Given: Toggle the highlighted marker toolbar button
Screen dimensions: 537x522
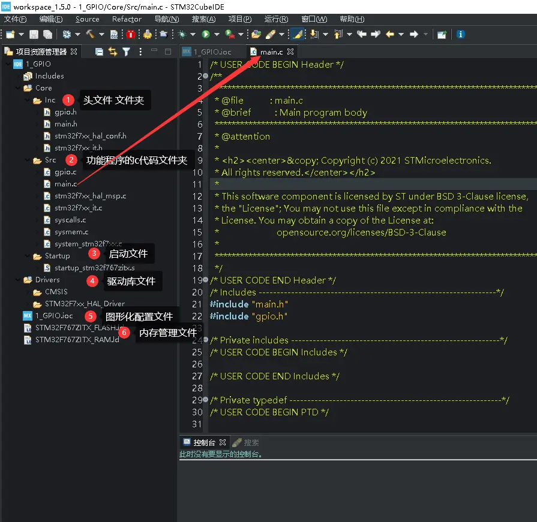Looking at the screenshot, I should pos(296,34).
